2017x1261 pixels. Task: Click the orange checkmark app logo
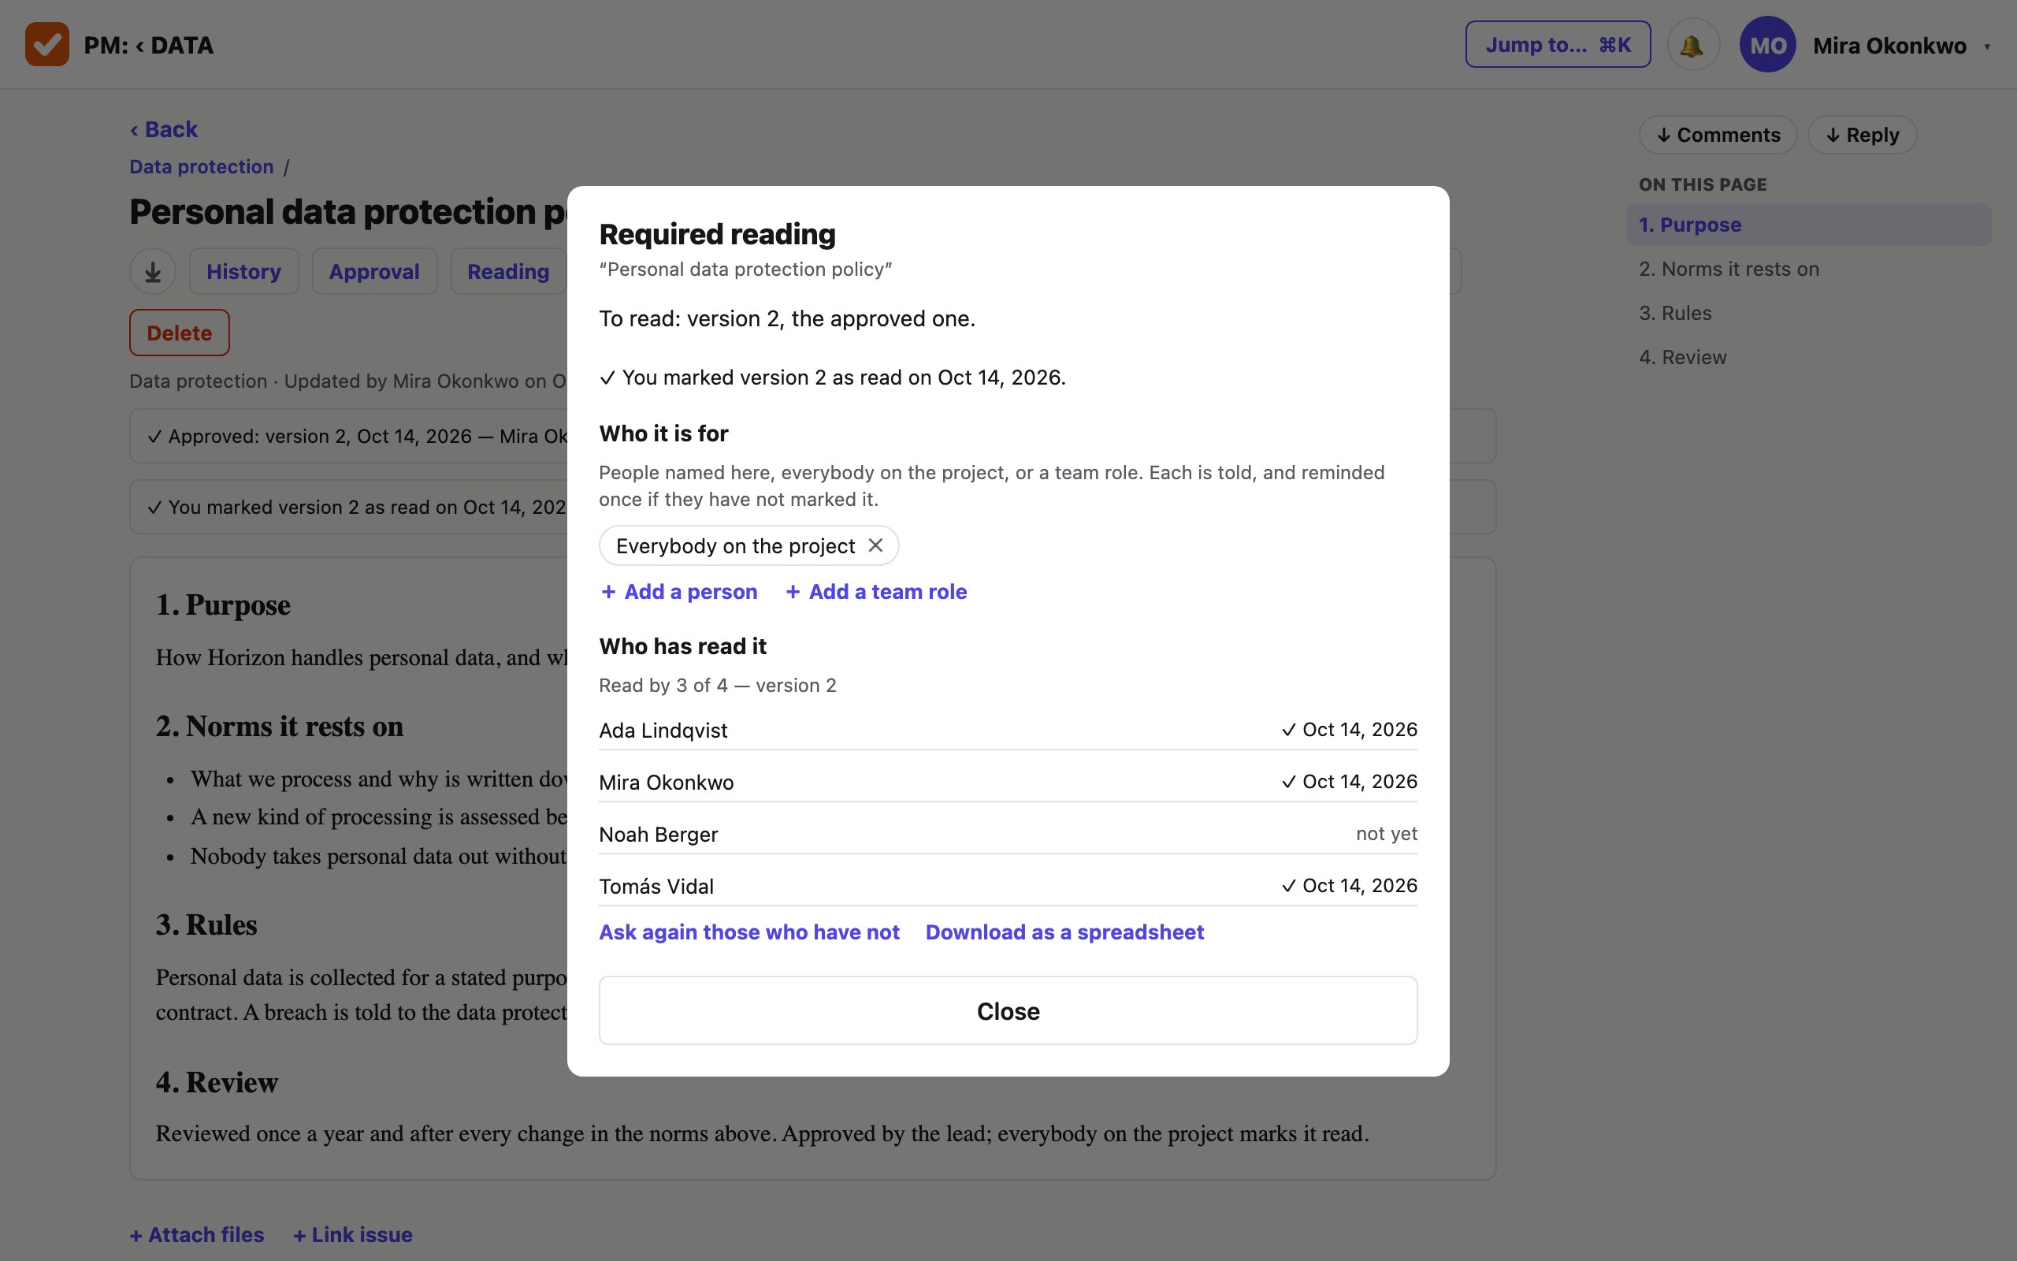point(46,44)
